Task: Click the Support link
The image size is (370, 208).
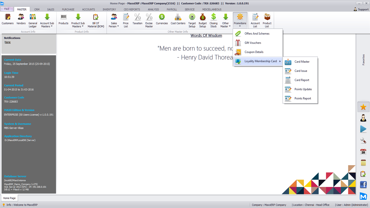Action: (361, 9)
